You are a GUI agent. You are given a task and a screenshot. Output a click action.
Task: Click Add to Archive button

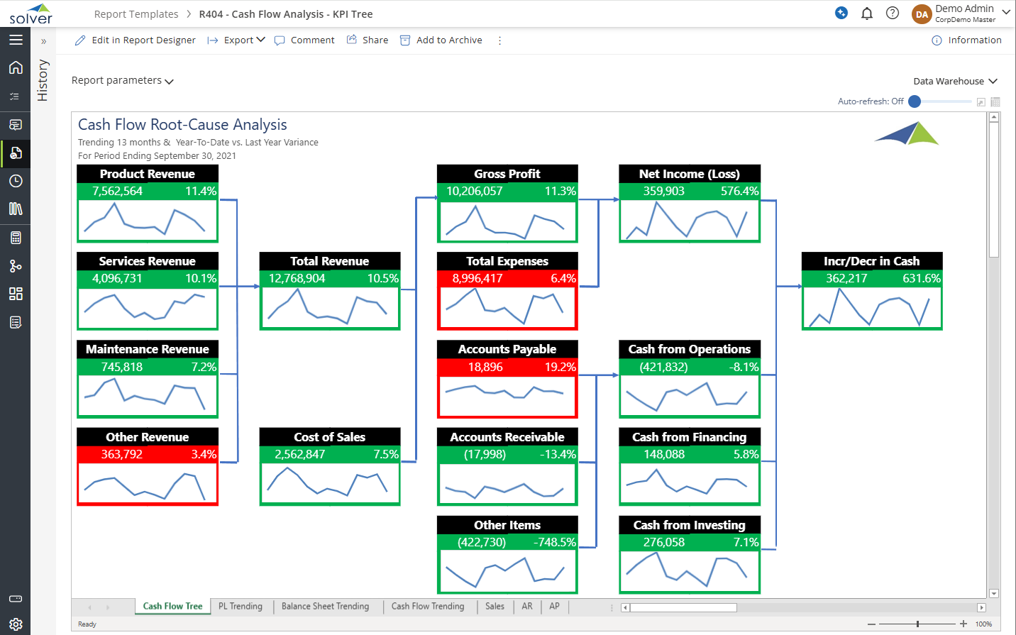[441, 40]
